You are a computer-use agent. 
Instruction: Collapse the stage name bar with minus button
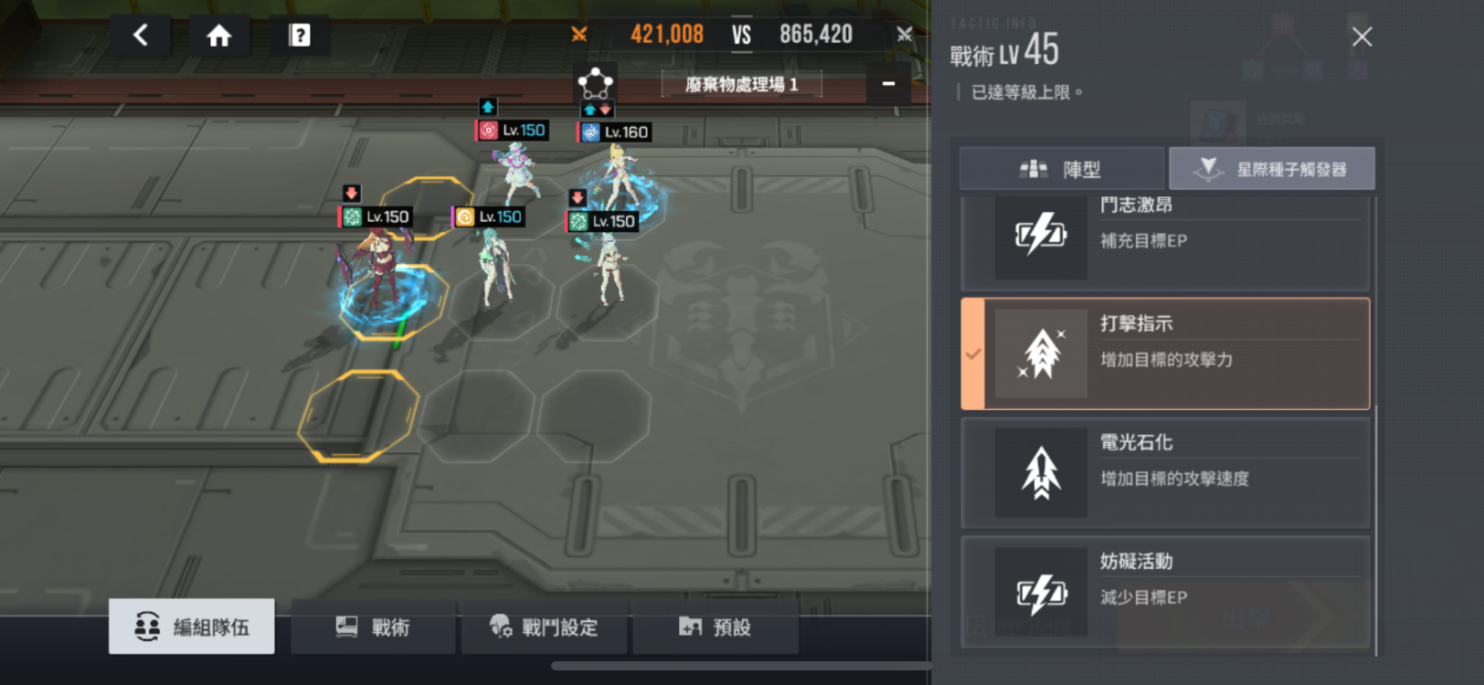click(x=888, y=84)
